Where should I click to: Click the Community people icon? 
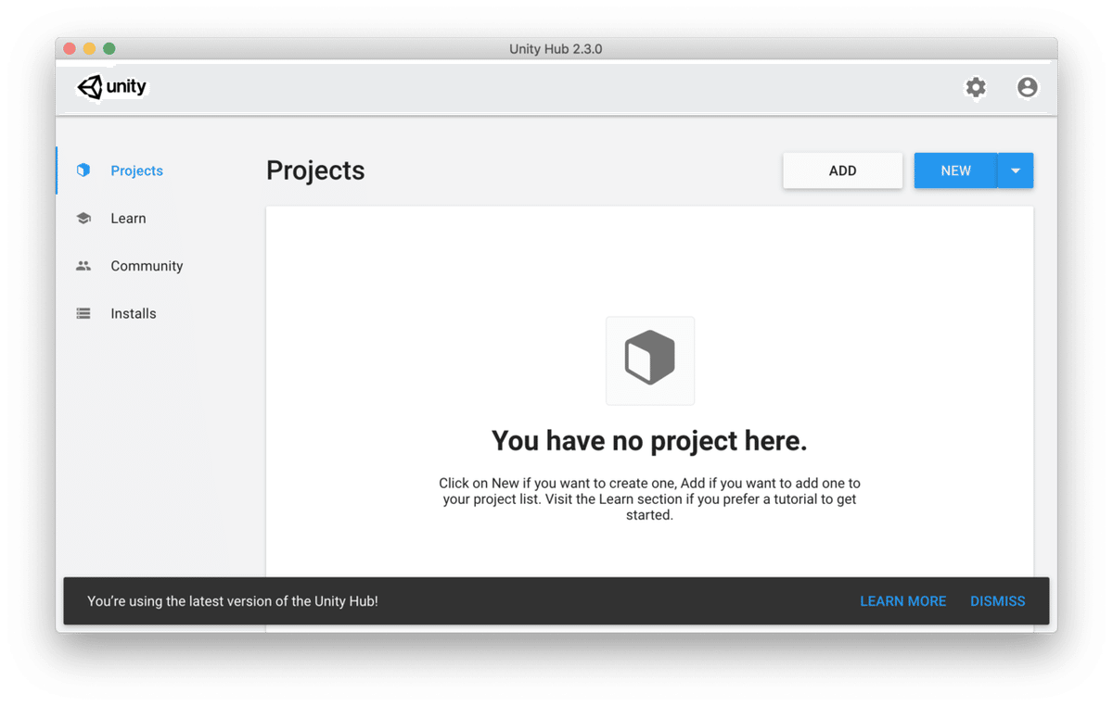point(83,266)
